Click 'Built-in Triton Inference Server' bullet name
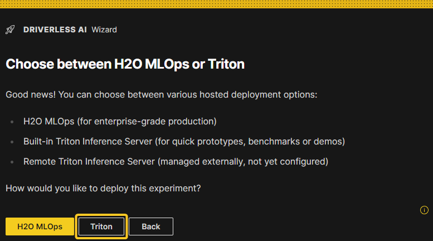This screenshot has height=241, width=433. click(88, 142)
